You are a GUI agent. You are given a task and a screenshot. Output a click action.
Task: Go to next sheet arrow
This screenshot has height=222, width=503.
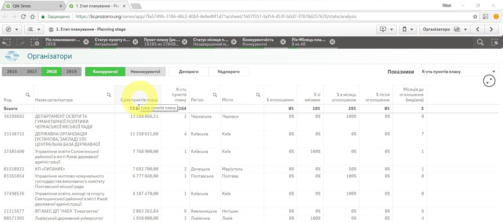(491, 29)
